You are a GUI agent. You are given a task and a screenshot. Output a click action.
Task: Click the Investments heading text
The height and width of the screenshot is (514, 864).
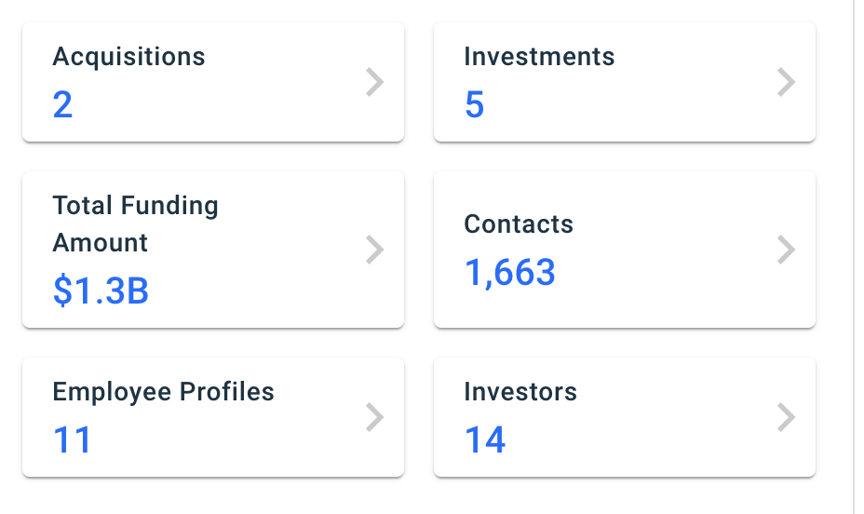pyautogui.click(x=539, y=57)
